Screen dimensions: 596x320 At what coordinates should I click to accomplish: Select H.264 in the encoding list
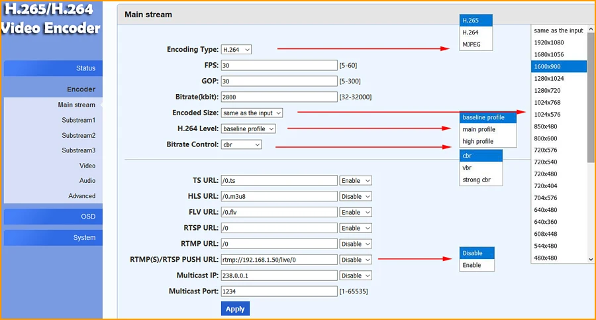(x=476, y=32)
